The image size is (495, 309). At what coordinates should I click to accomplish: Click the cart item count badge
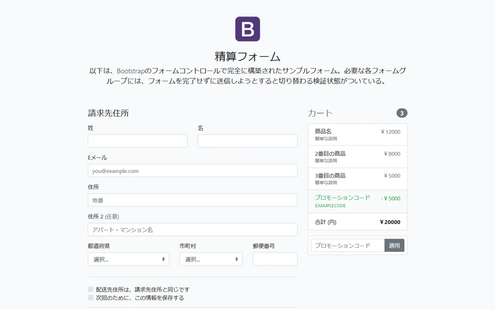402,113
